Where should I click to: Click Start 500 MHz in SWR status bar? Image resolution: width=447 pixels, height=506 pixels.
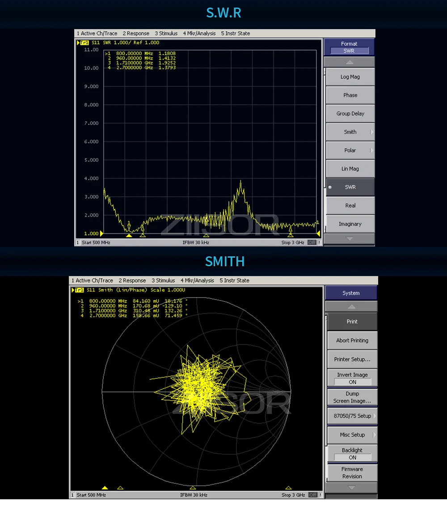96,242
